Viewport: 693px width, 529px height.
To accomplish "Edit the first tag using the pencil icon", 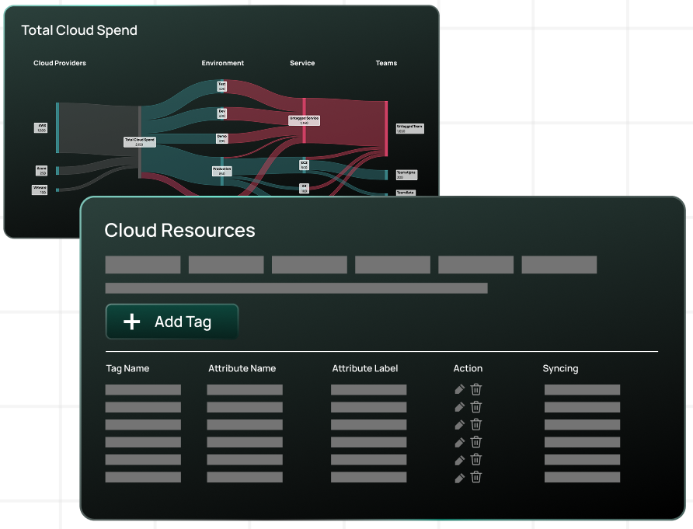I will tap(459, 389).
